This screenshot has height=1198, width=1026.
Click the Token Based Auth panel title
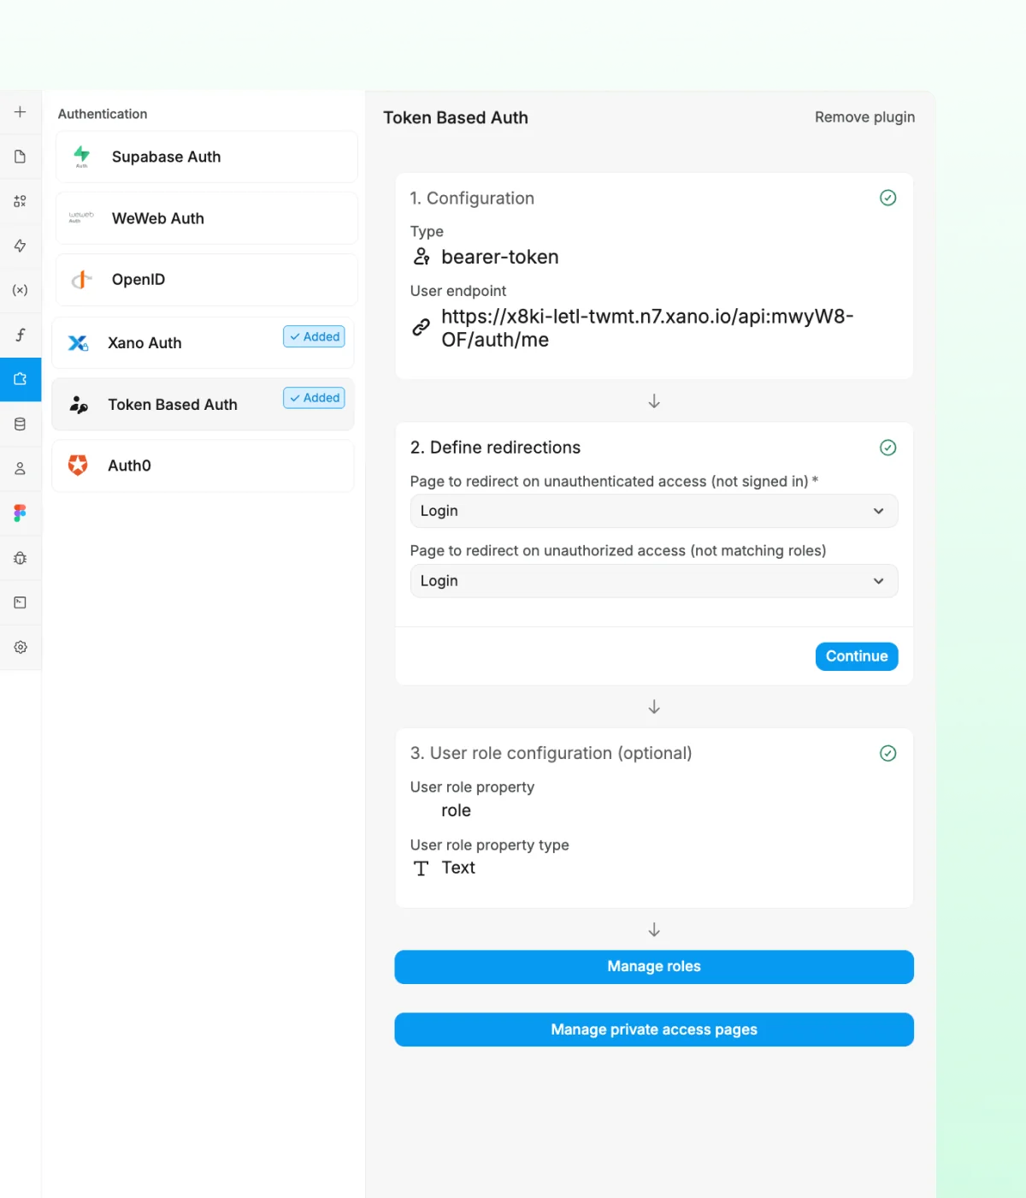pos(456,118)
